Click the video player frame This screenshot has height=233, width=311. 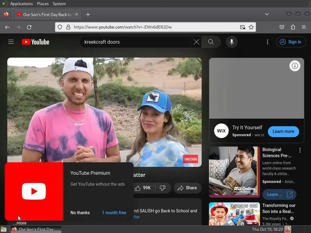[104, 112]
